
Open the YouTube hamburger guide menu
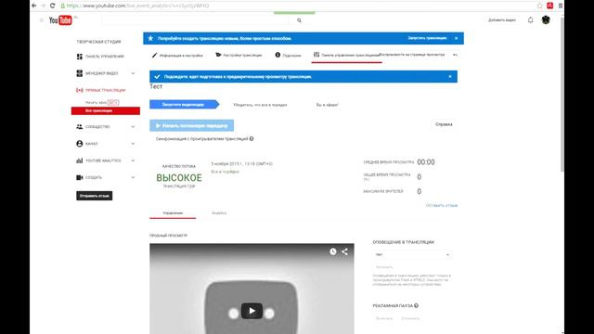[42, 20]
